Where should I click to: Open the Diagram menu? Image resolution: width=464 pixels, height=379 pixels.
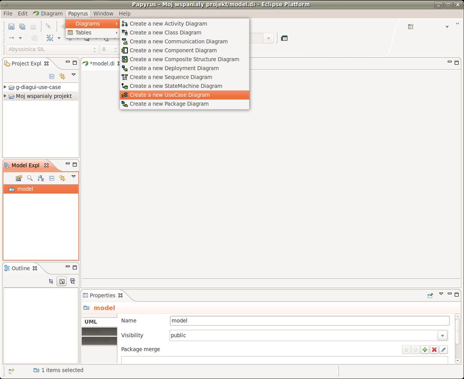(48, 14)
